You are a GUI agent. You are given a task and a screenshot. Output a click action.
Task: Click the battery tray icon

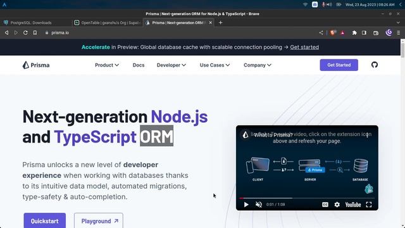coord(339,4)
